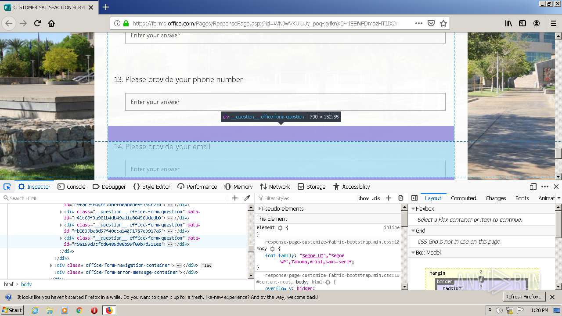The width and height of the screenshot is (562, 316).
Task: Bookmark this page with star
Action: click(443, 23)
